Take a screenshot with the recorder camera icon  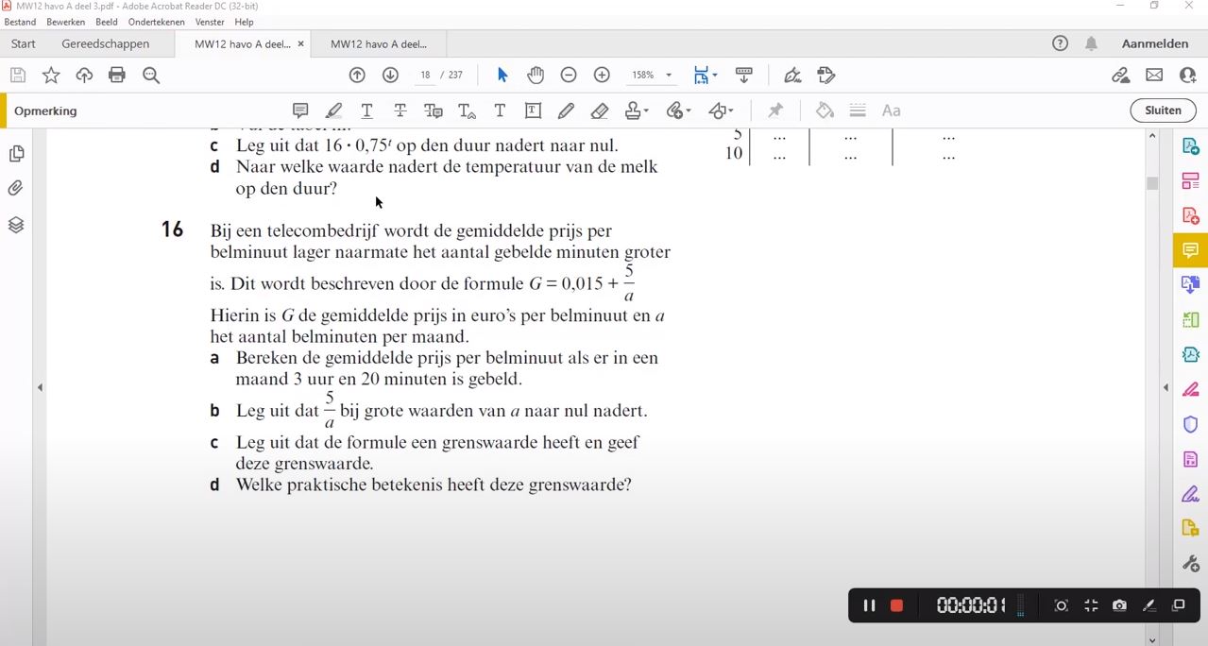(1119, 605)
